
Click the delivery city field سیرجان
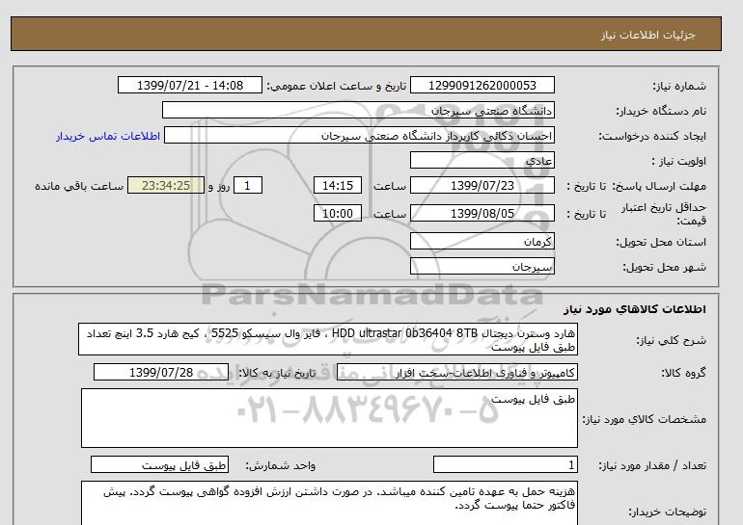coord(482,266)
